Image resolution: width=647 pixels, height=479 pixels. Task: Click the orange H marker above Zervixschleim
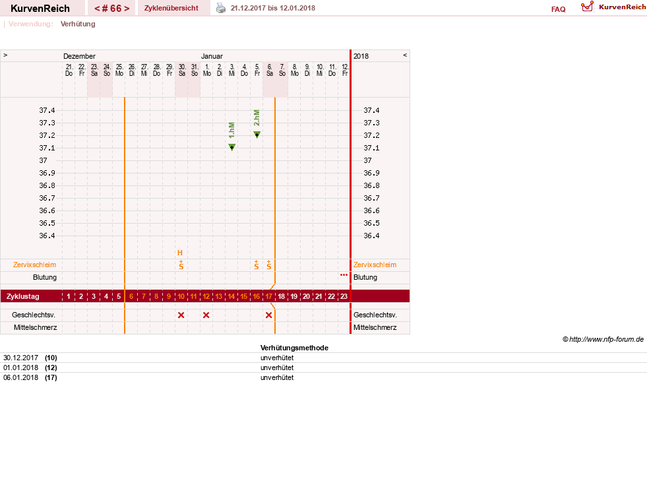click(180, 253)
